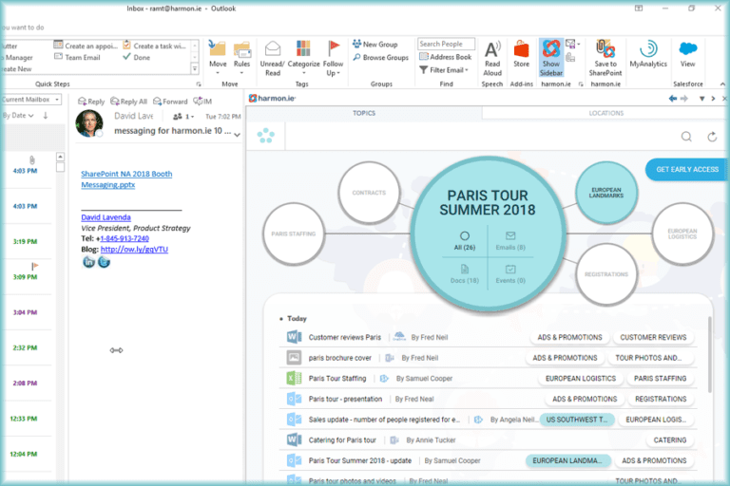The width and height of the screenshot is (730, 486).
Task: Click the harmon.ie topic dots icon
Action: pos(266,136)
